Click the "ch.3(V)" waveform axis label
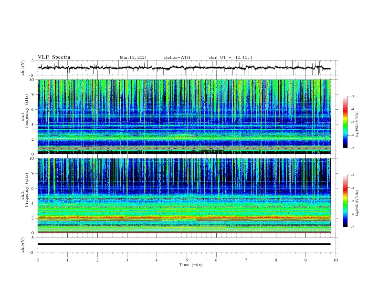This screenshot has width=378, height=292. pos(23,245)
